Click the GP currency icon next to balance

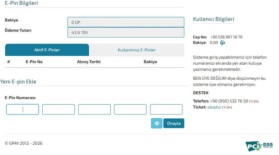(x=223, y=43)
